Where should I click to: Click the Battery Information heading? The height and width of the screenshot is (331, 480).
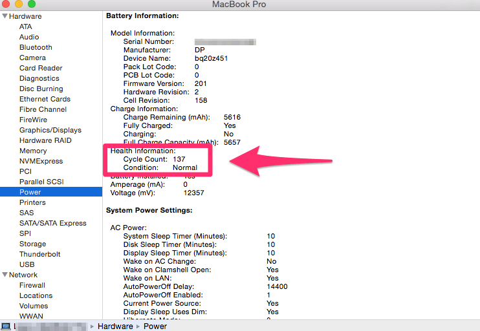(x=142, y=16)
